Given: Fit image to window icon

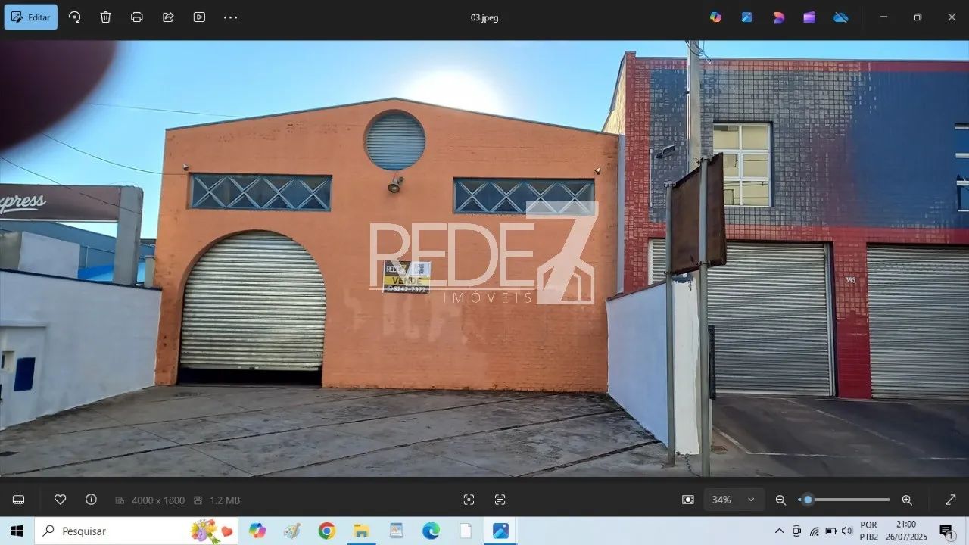Looking at the screenshot, I should tap(687, 500).
